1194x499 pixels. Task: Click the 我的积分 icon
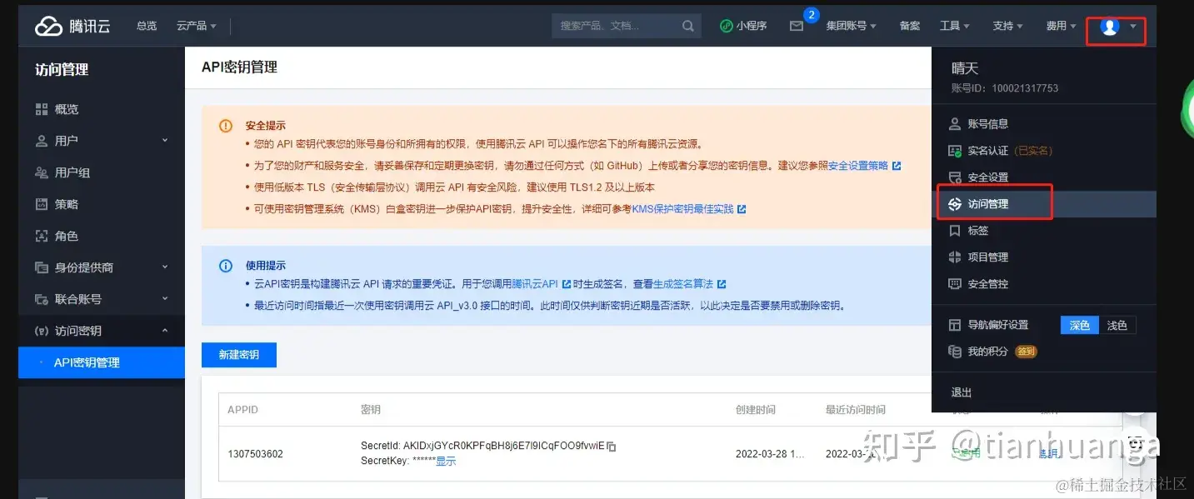(x=955, y=352)
